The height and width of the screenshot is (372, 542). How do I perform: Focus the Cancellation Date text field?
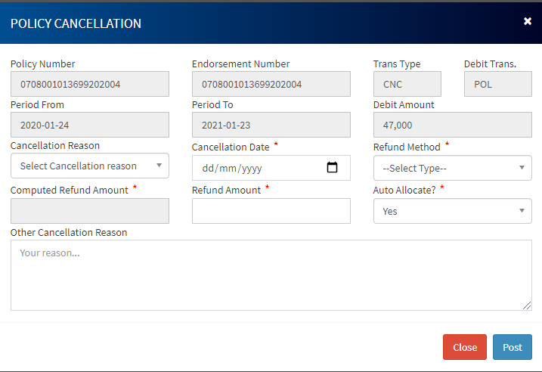(x=249, y=168)
